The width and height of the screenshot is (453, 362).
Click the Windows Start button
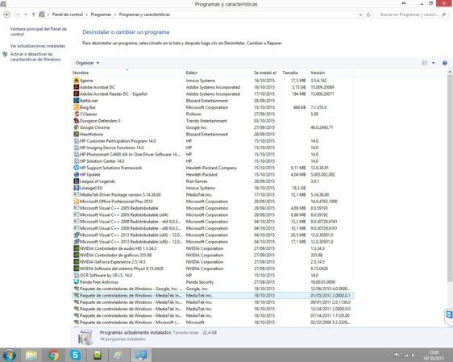tap(9, 355)
